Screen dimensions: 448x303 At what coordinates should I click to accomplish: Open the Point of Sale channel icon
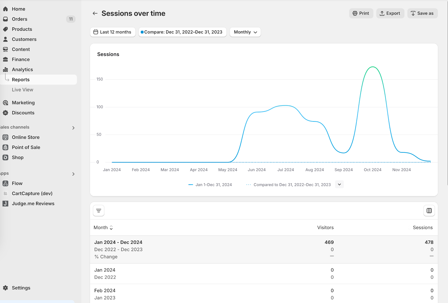point(6,147)
